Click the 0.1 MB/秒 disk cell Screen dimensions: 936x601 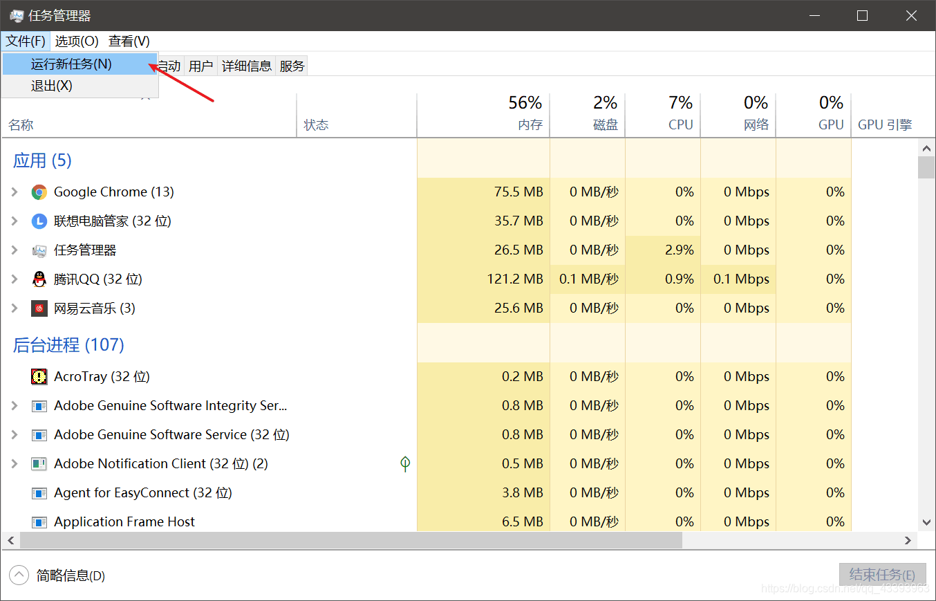point(588,279)
